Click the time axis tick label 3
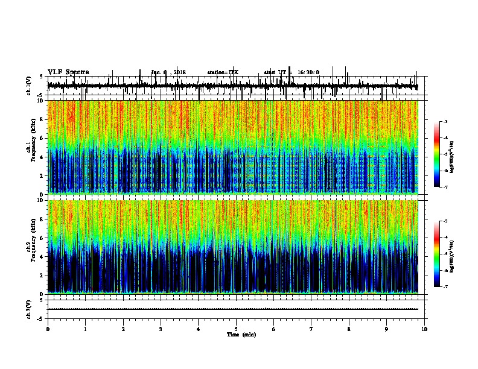 (x=161, y=329)
